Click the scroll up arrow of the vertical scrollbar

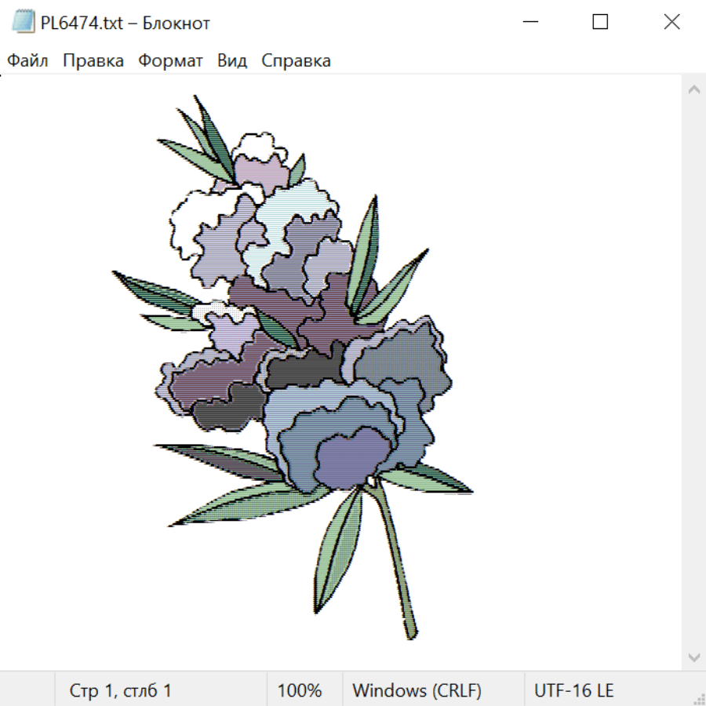[694, 89]
